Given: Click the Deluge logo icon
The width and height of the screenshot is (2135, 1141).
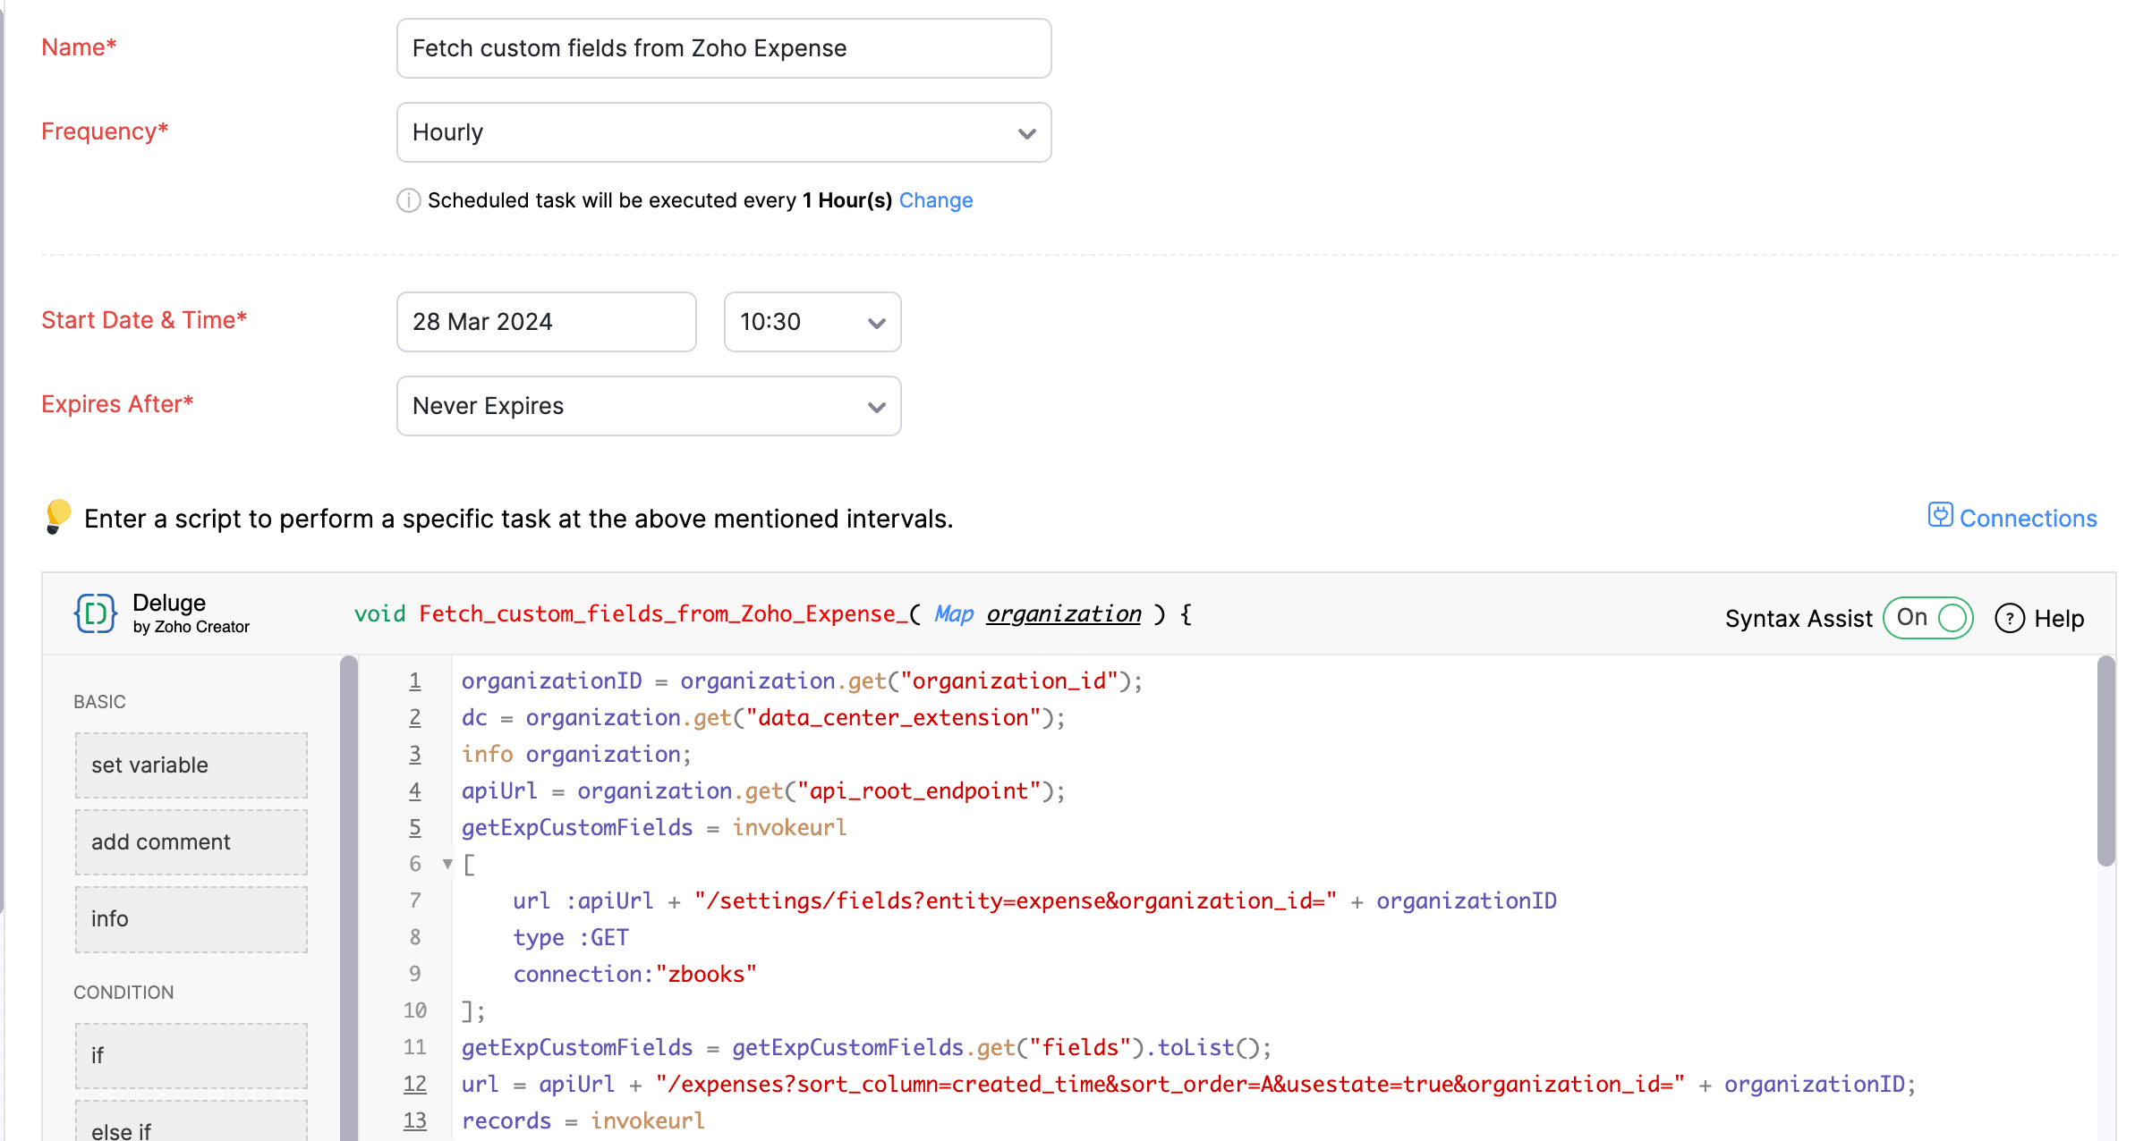Looking at the screenshot, I should 95,614.
